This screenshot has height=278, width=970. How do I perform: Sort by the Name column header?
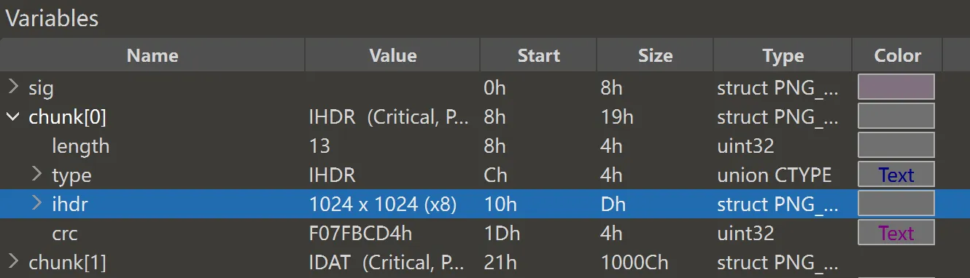[x=152, y=55]
